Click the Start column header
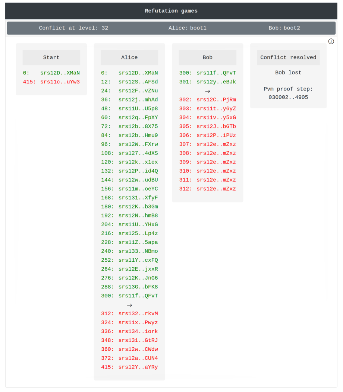 51,58
